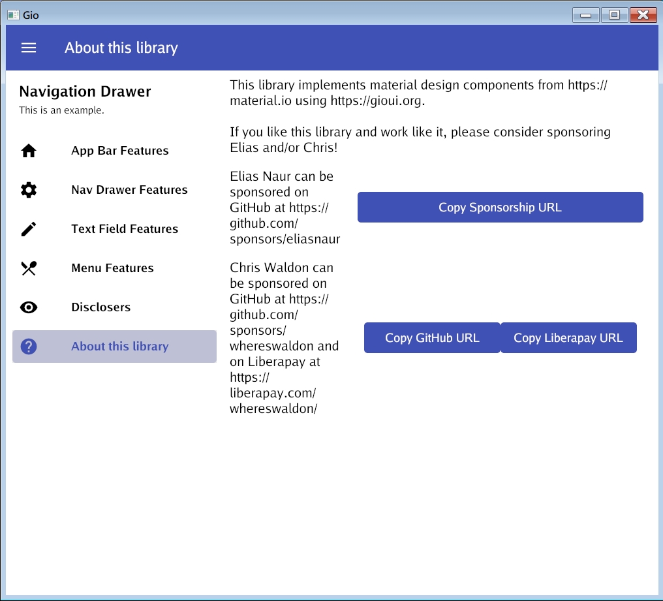Screen dimensions: 663x601
Task: Open App Bar Features page
Action: click(x=120, y=151)
